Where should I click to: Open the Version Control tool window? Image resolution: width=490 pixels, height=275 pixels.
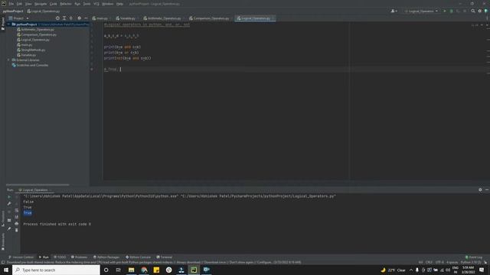(x=21, y=257)
